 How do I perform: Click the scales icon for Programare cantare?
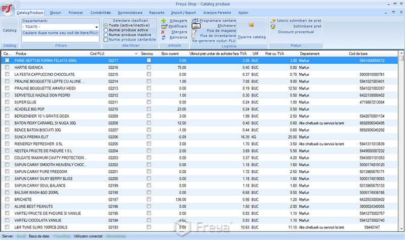coord(195,21)
